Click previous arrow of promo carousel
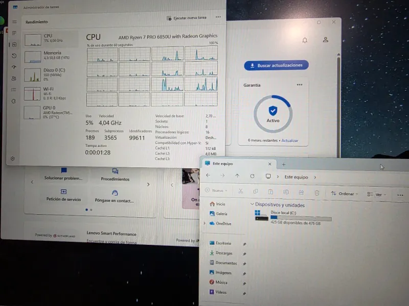The width and height of the screenshot is (409, 306). coord(172,185)
